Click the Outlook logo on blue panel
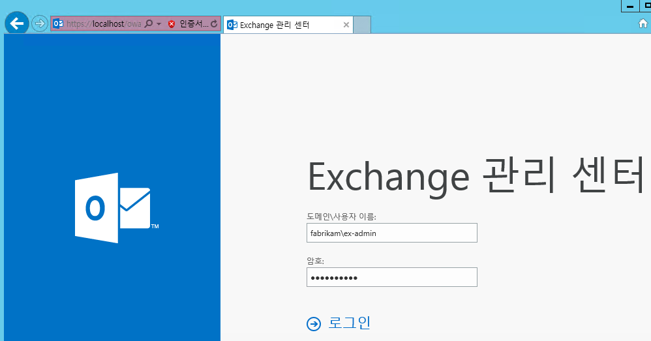This screenshot has width=651, height=341. coord(117,208)
